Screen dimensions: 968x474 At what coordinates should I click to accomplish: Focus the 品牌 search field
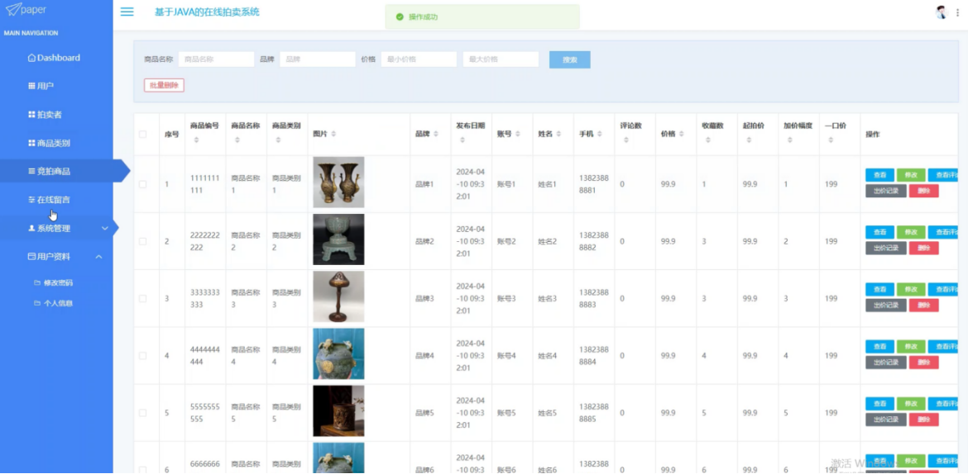[x=318, y=59]
